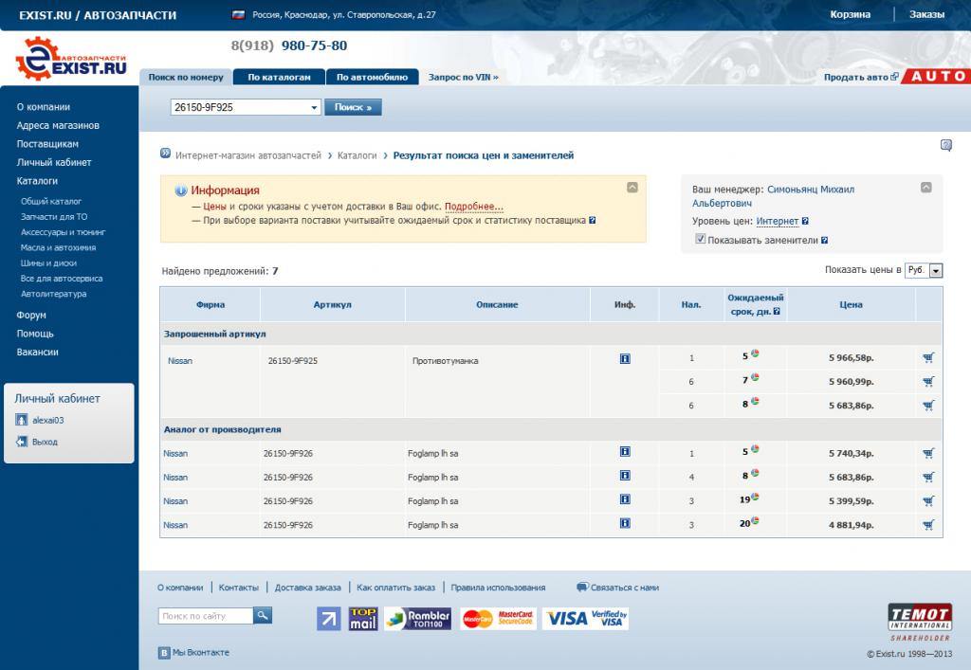Toggle Показывать заменители checkbox
Screen dimensions: 971x670
point(700,239)
